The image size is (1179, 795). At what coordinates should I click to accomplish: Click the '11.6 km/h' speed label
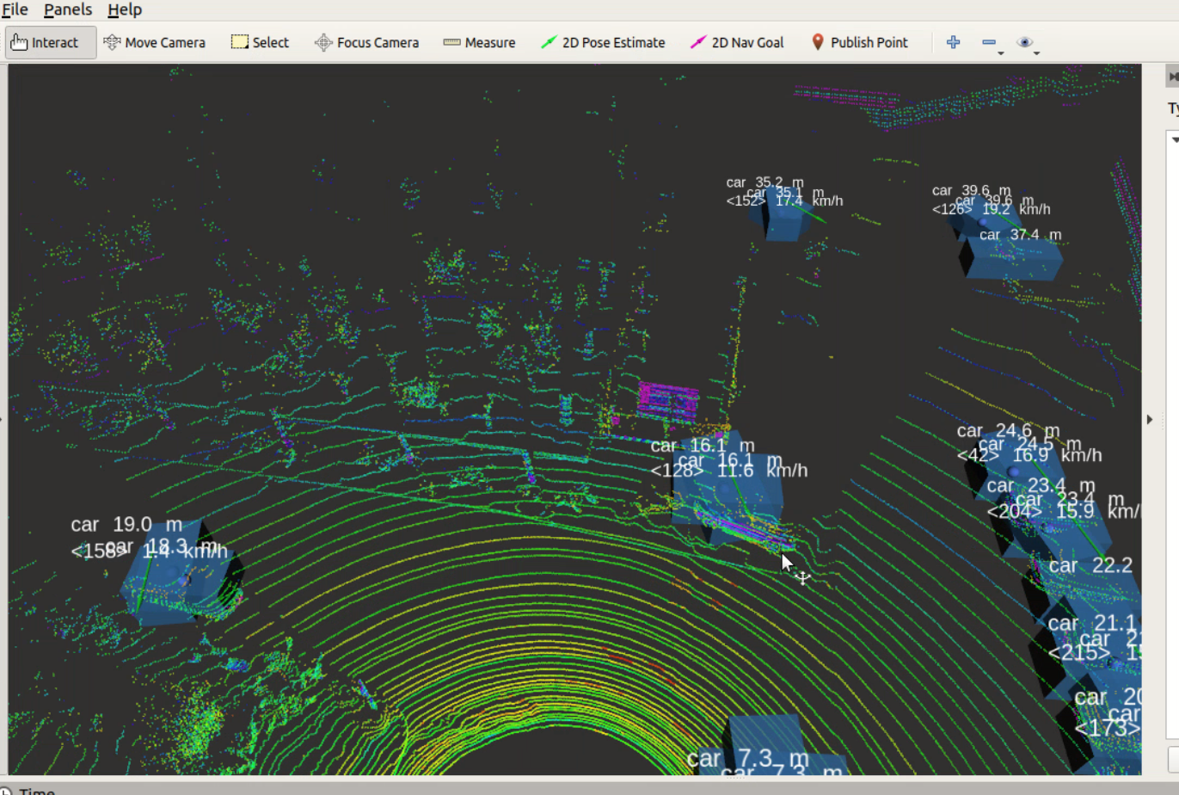pyautogui.click(x=763, y=471)
